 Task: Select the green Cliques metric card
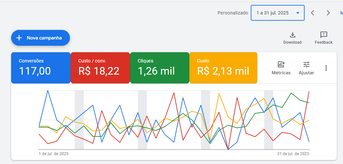pyautogui.click(x=160, y=68)
